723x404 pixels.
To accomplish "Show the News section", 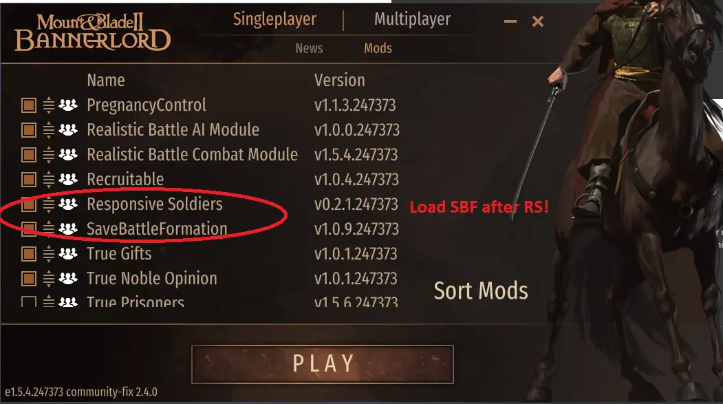I will 309,48.
